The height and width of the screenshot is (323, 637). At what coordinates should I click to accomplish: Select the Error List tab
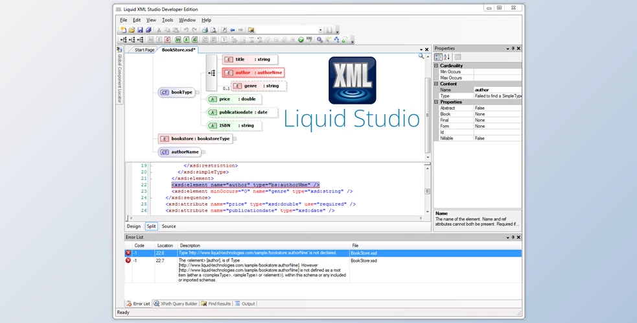[x=138, y=304]
